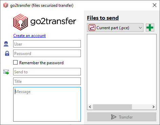Viewport: 160px width, 125px height.
Task: Click the Title text field
Action: click(47, 81)
